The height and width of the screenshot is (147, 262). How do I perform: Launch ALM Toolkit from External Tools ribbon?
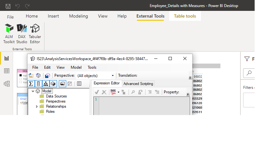[9, 34]
